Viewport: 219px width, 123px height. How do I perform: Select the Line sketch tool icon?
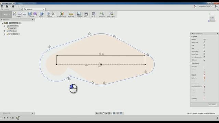click(20, 14)
